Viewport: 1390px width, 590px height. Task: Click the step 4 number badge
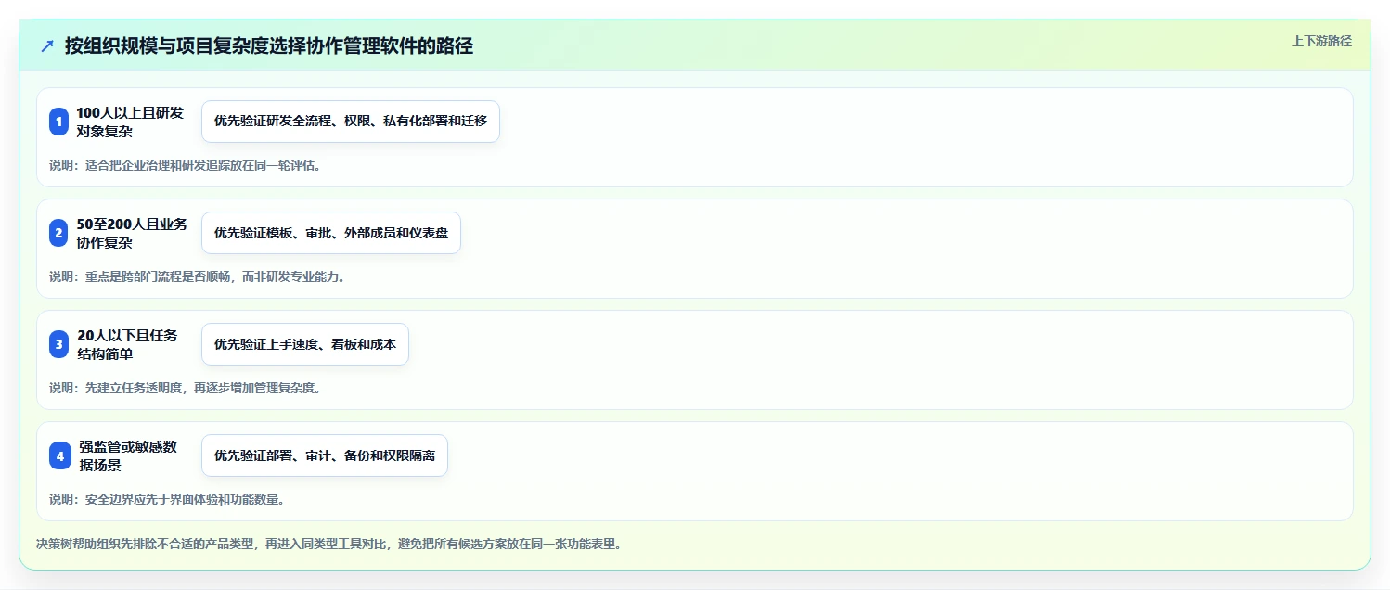pyautogui.click(x=59, y=455)
